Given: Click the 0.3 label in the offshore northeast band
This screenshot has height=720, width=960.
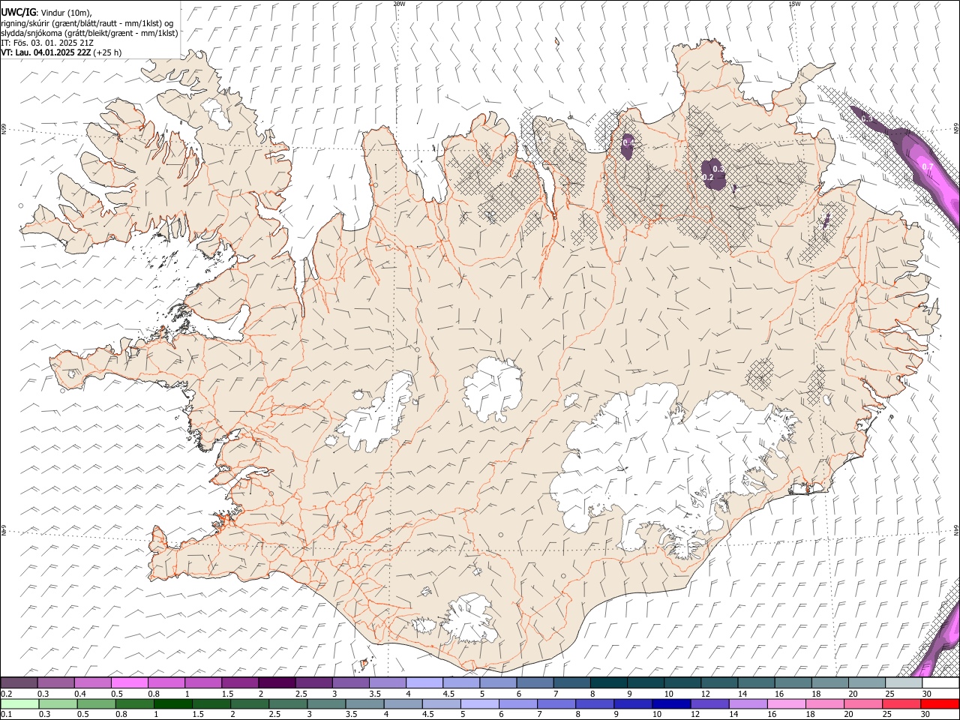Looking at the screenshot, I should pyautogui.click(x=867, y=118).
